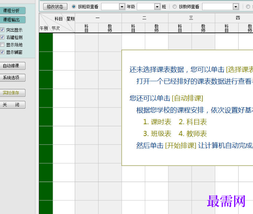The height and width of the screenshot is (214, 253).
Task: Select the last radio button in the toolbar
Action: click(x=248, y=7)
